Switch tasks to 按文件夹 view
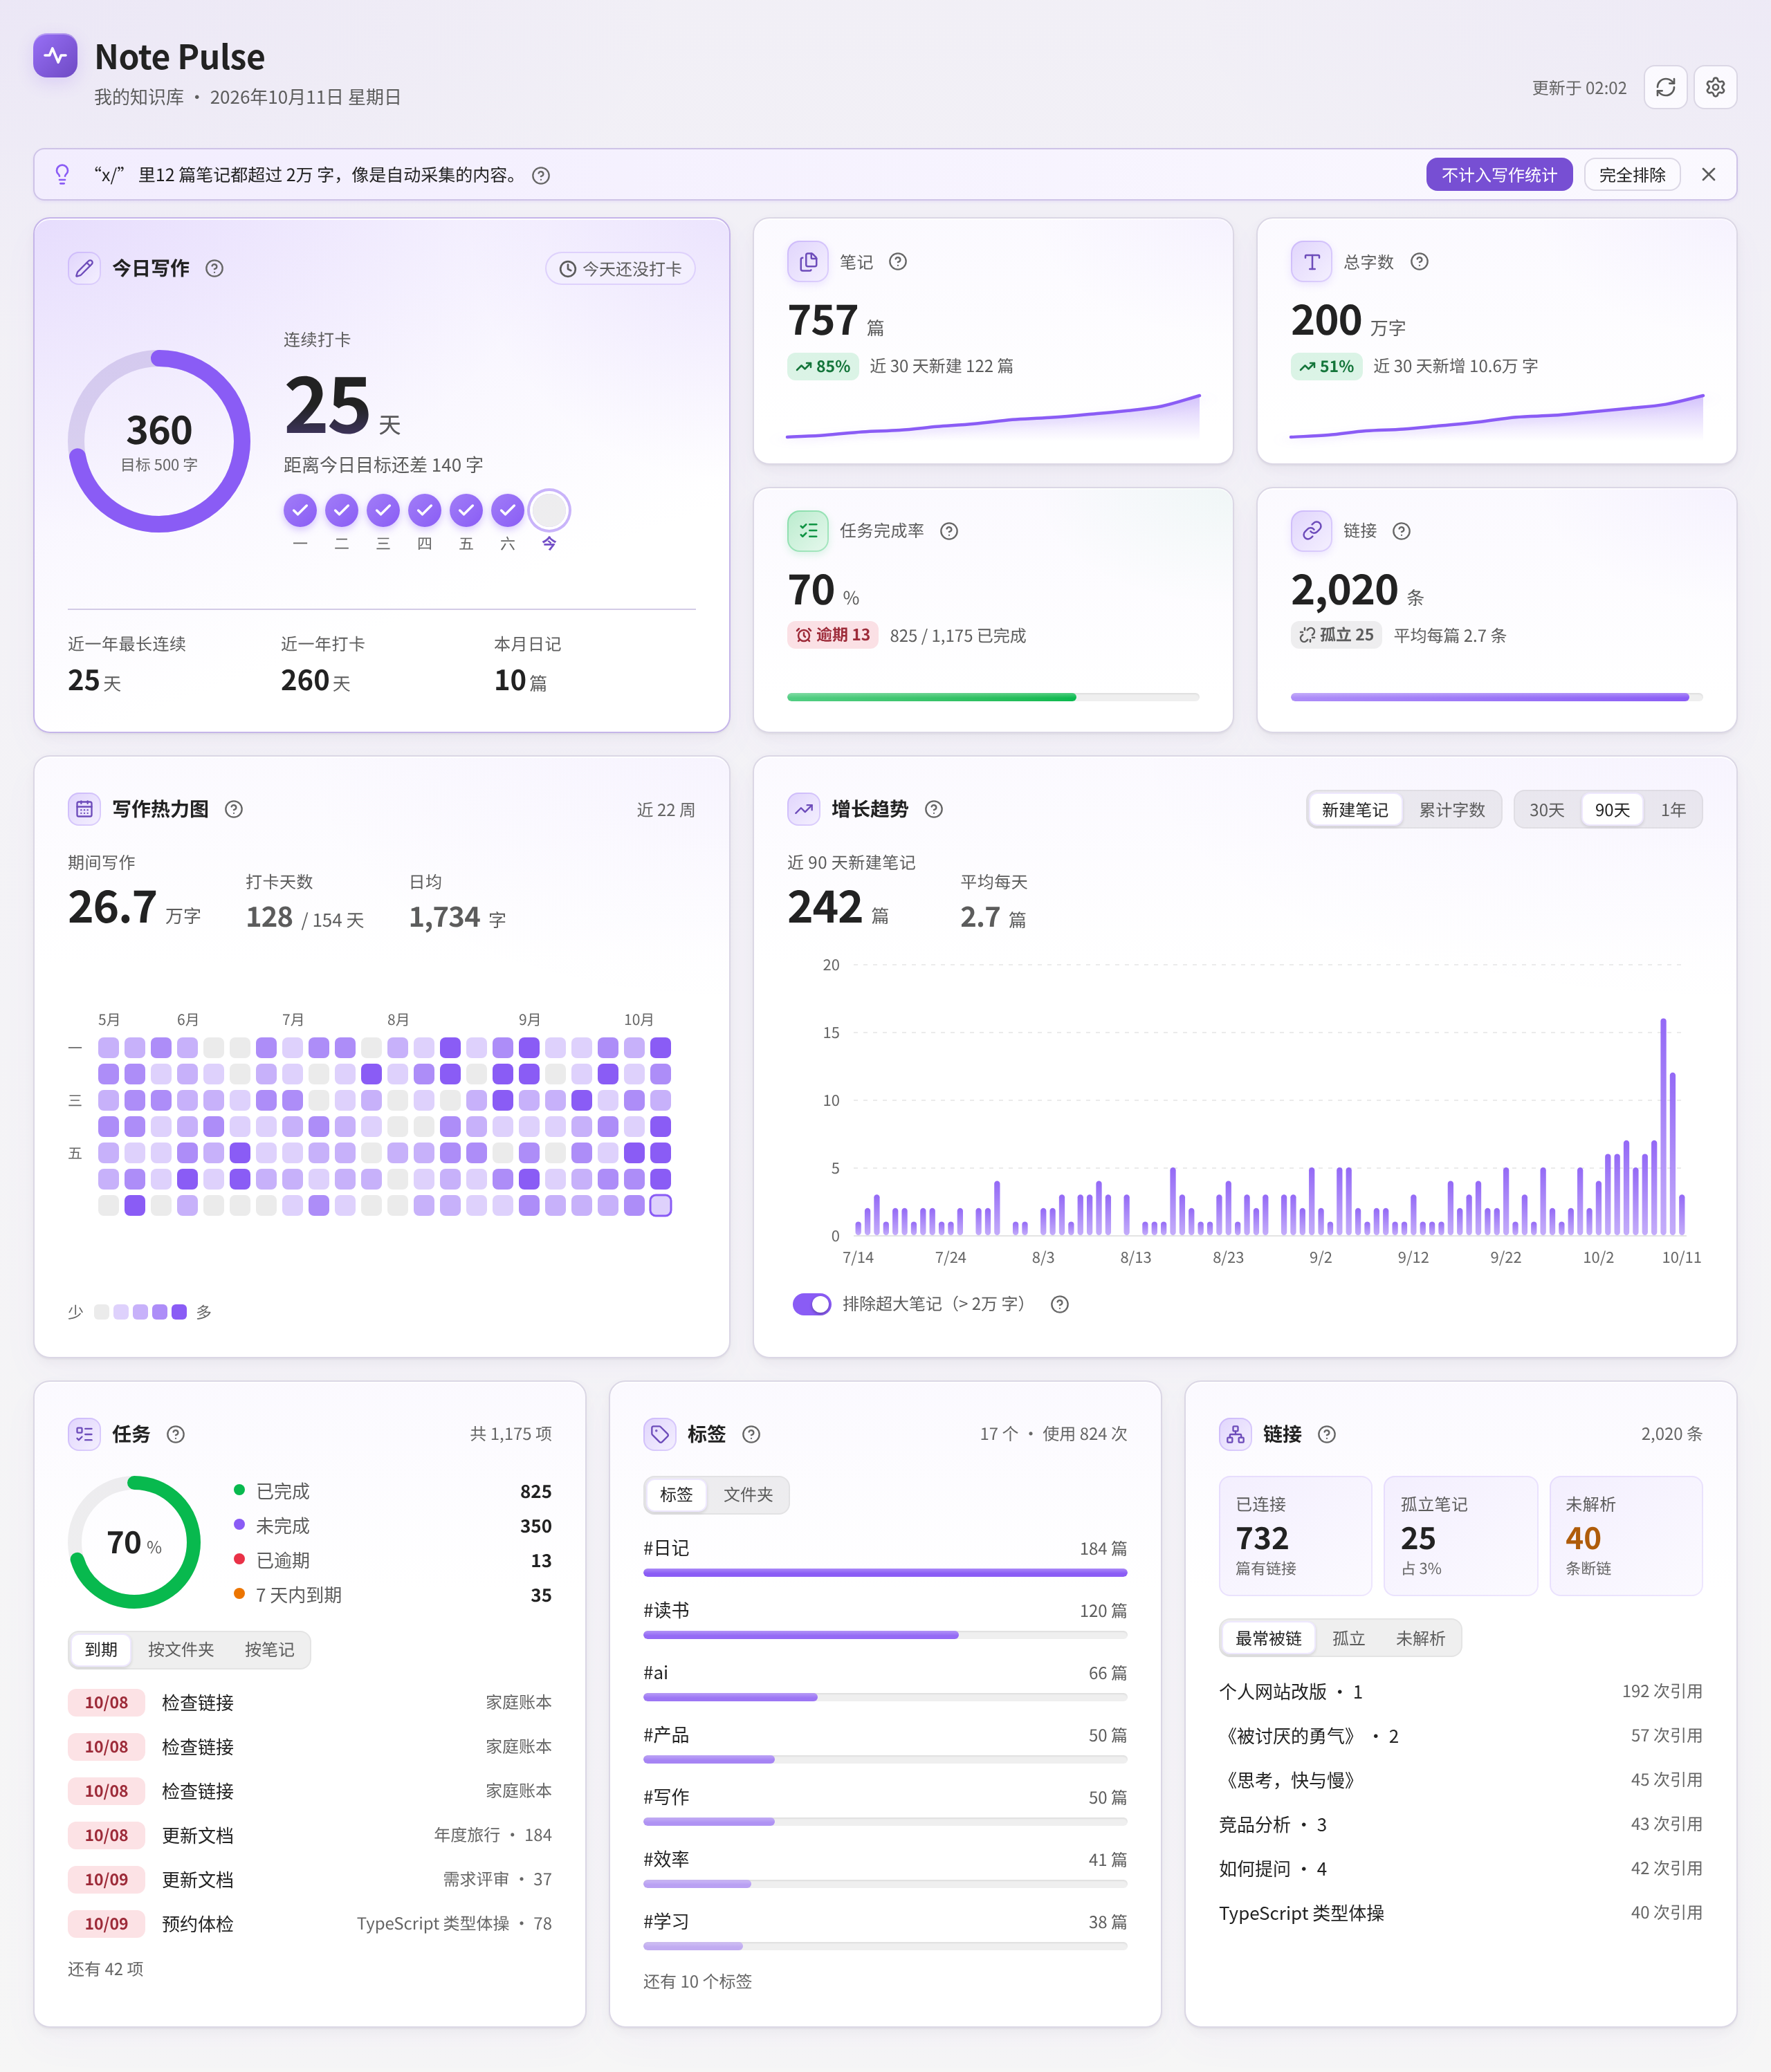Image resolution: width=1771 pixels, height=2072 pixels. pyautogui.click(x=181, y=1650)
